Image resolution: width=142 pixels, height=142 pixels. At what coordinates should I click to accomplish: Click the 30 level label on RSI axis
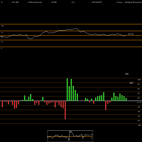tap(2, 42)
